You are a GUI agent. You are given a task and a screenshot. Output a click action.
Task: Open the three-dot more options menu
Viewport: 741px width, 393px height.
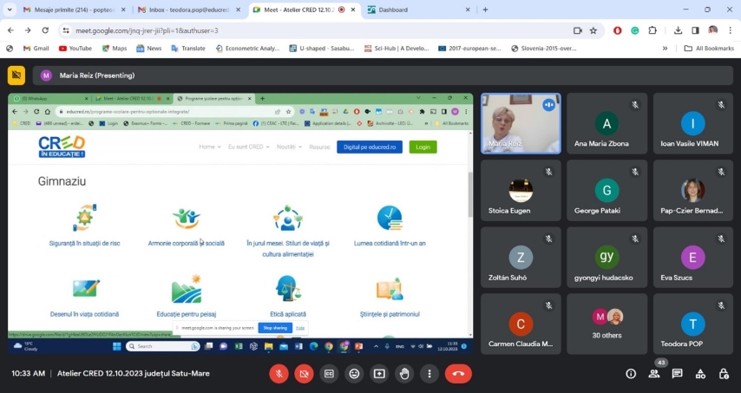[x=430, y=373]
